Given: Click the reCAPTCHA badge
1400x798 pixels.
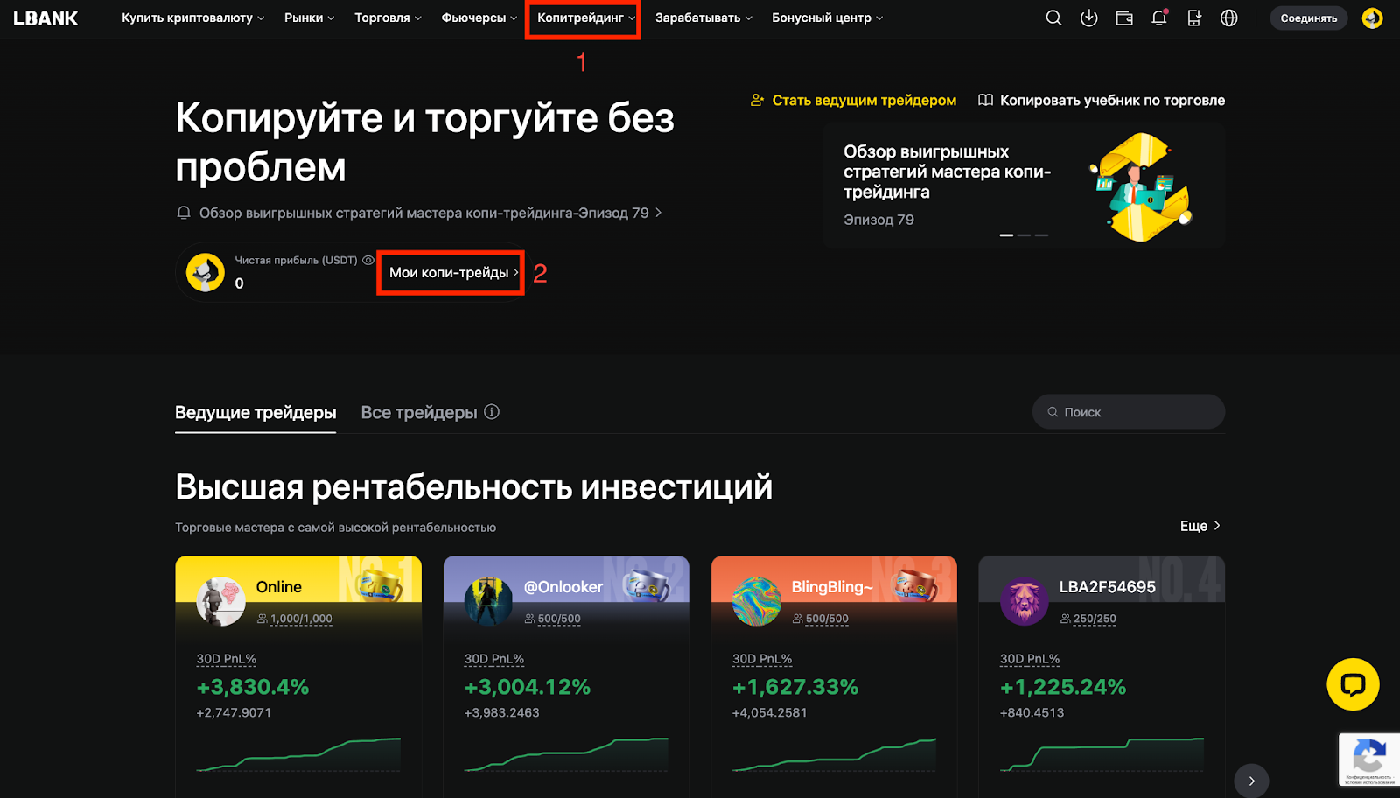Looking at the screenshot, I should click(x=1369, y=759).
